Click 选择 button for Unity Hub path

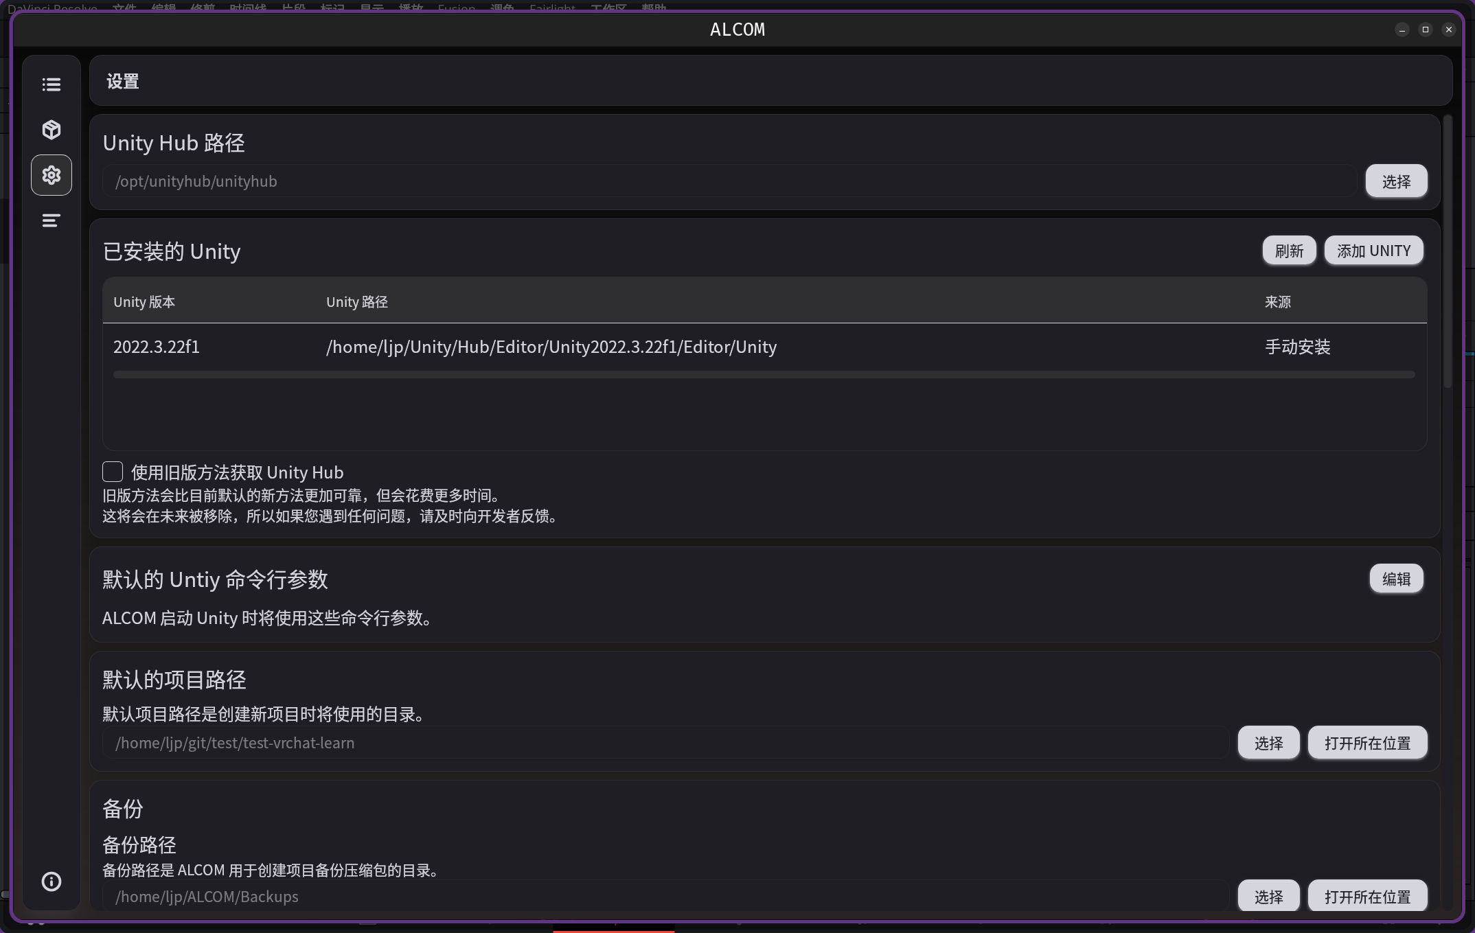(1396, 181)
